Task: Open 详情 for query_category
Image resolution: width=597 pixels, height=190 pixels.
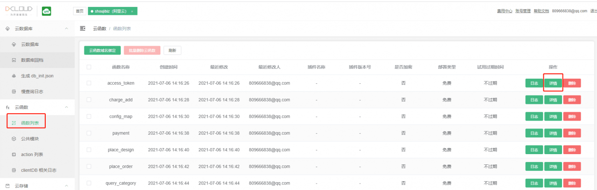Action: 553,183
